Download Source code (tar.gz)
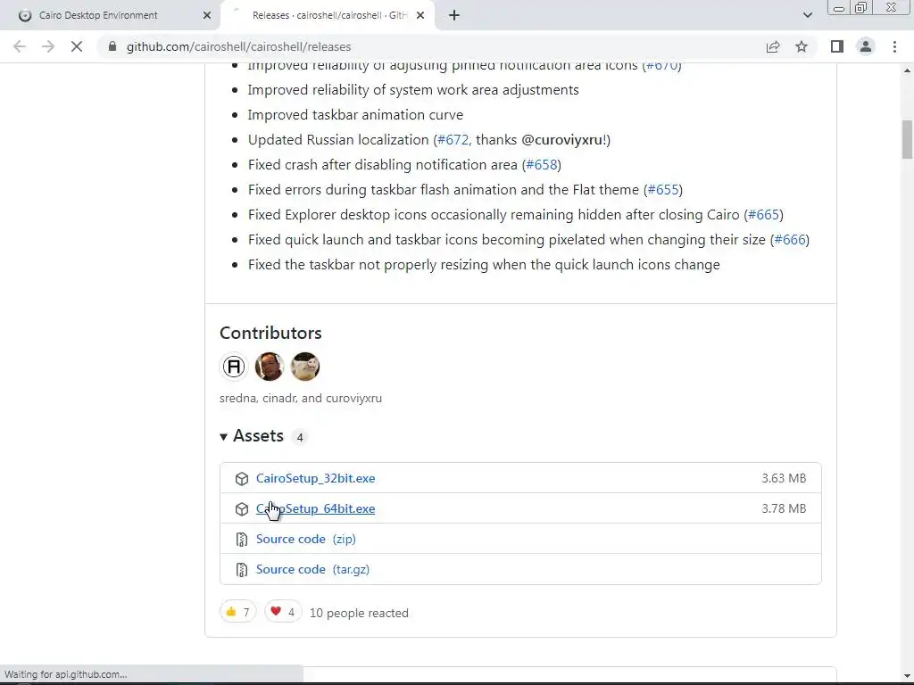Viewport: 914px width, 685px height. pyautogui.click(x=312, y=569)
